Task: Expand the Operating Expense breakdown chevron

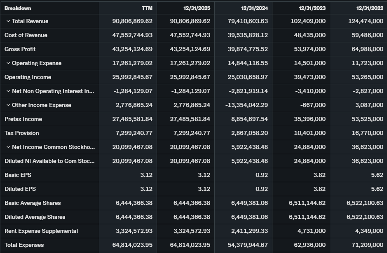Action: (x=8, y=63)
